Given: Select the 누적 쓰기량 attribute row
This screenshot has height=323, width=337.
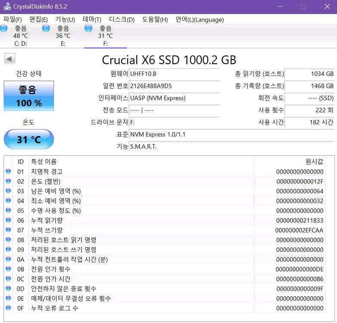Looking at the screenshot, I should [165, 230].
